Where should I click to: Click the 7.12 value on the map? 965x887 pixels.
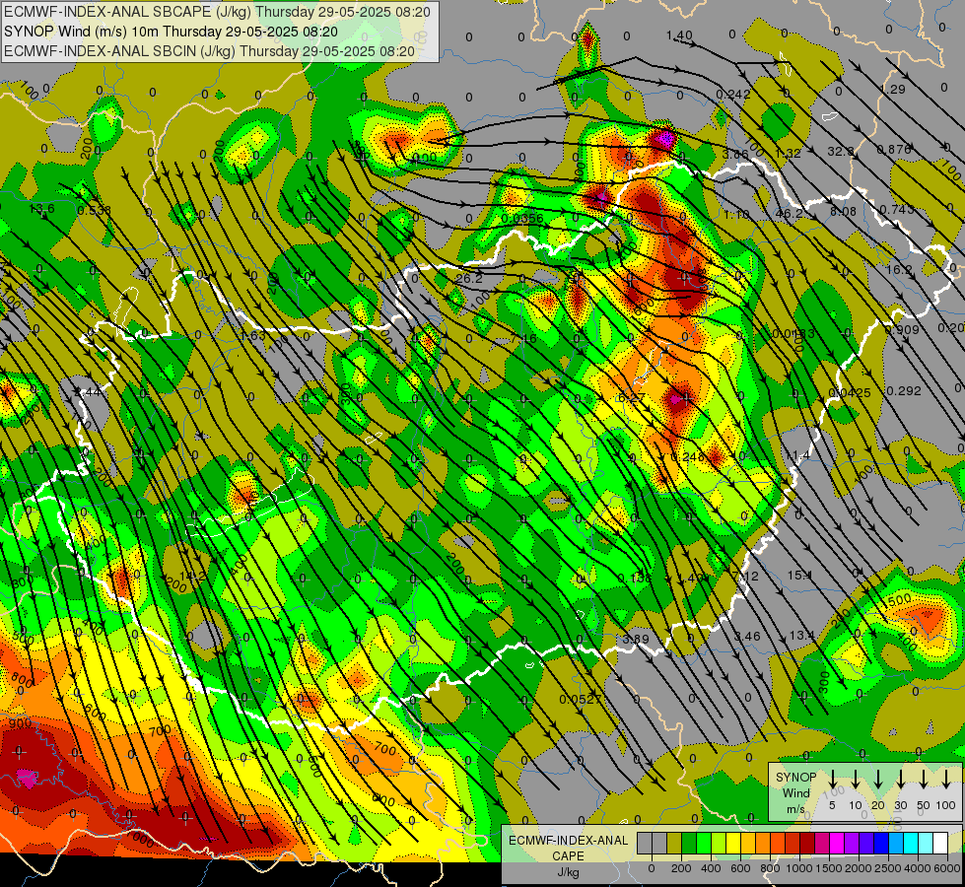(746, 577)
